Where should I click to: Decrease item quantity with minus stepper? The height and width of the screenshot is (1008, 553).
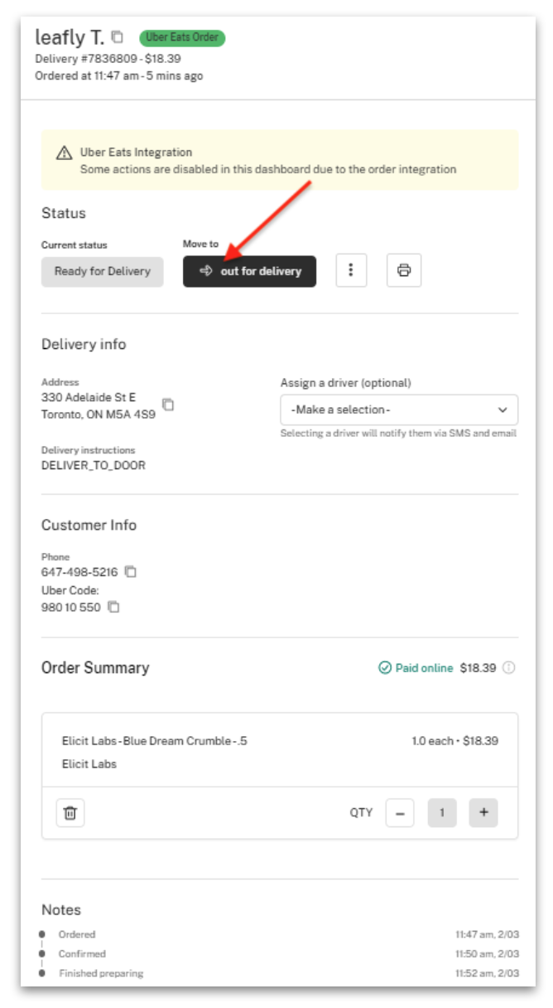(400, 812)
